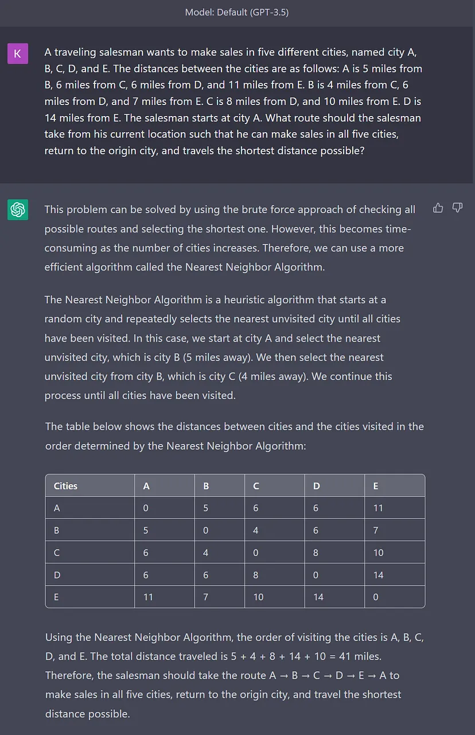The image size is (475, 735).
Task: Select column header E in the table
Action: [375, 486]
